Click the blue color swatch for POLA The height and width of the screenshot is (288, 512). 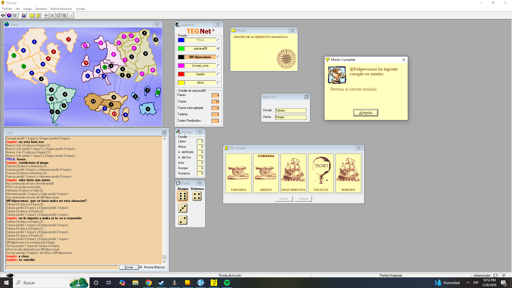(x=181, y=40)
